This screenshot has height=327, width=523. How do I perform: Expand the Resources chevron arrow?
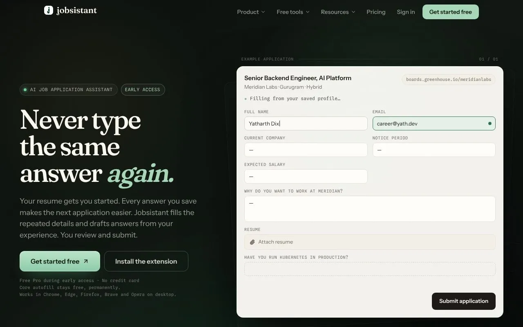tap(353, 12)
